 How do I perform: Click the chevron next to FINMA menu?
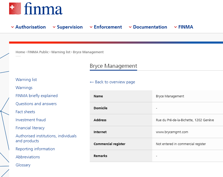click(x=175, y=27)
